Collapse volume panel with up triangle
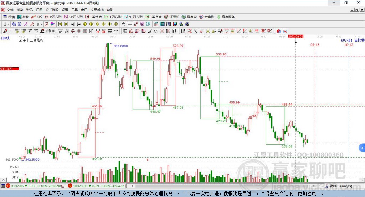365x197 pixels. coord(3,180)
